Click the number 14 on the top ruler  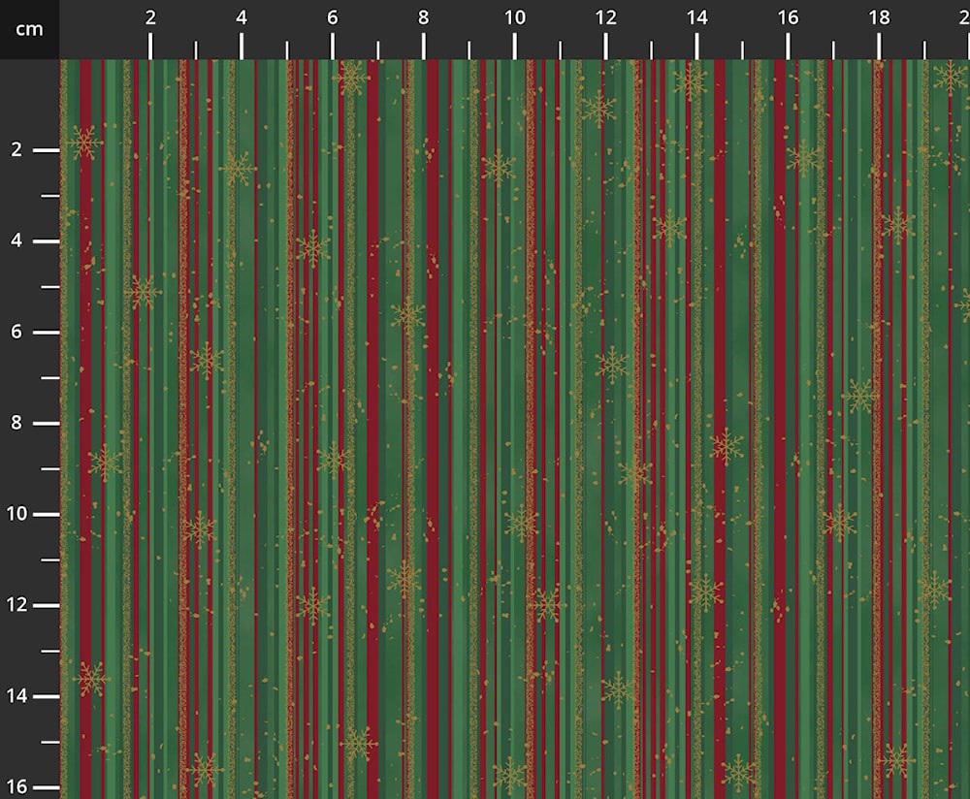(x=696, y=17)
